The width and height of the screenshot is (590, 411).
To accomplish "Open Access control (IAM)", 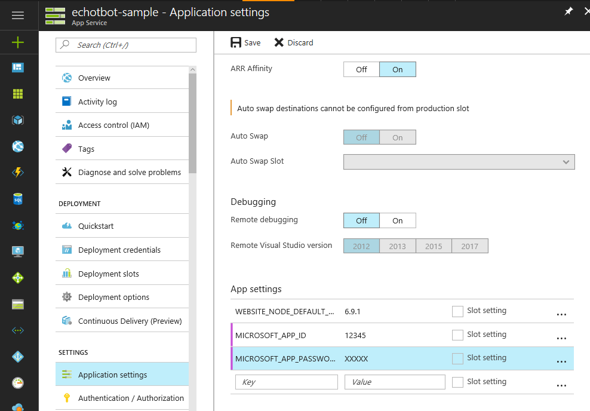I will pos(122,125).
